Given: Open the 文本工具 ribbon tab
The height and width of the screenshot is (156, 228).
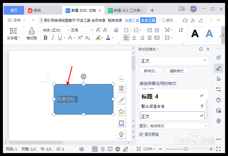Looking at the screenshot, I should point(148,20).
